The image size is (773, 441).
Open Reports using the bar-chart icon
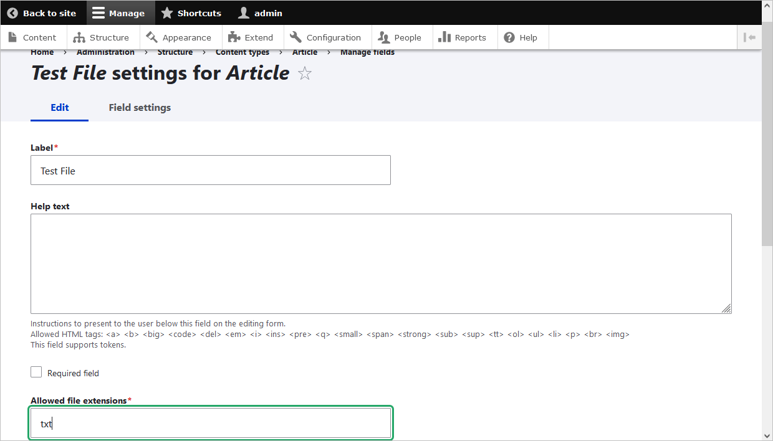444,37
